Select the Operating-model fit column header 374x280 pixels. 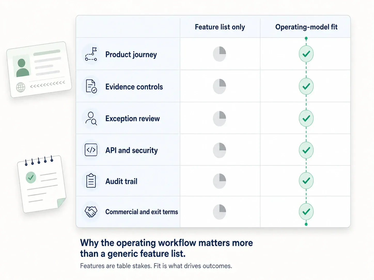[306, 27]
